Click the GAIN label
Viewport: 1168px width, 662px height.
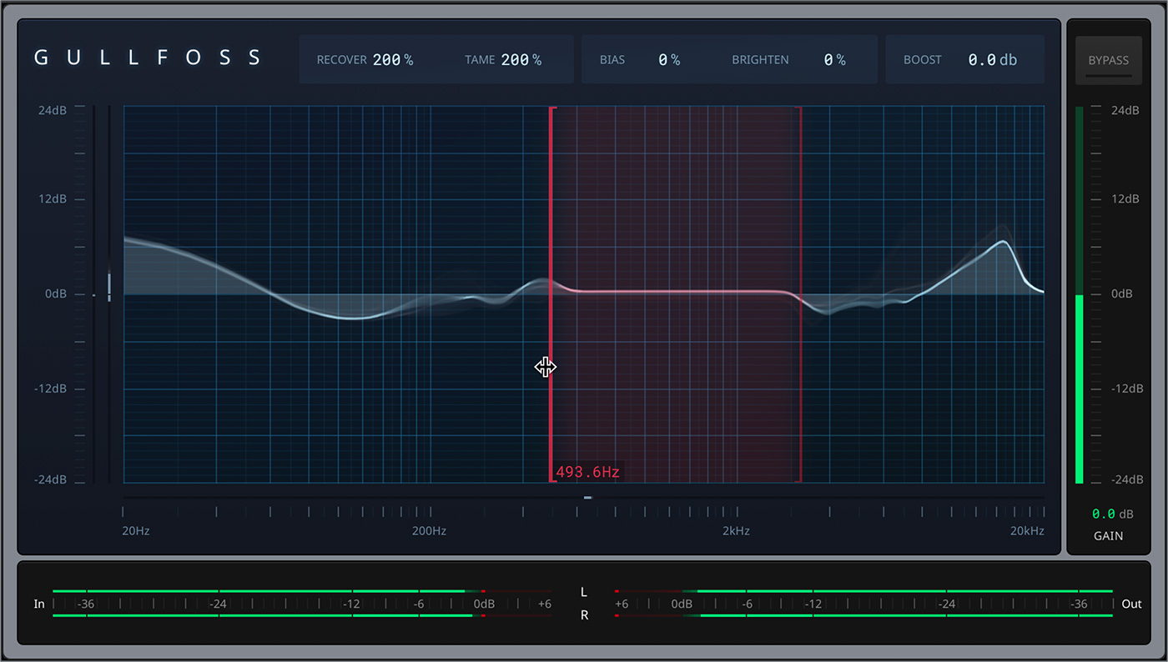[1108, 536]
